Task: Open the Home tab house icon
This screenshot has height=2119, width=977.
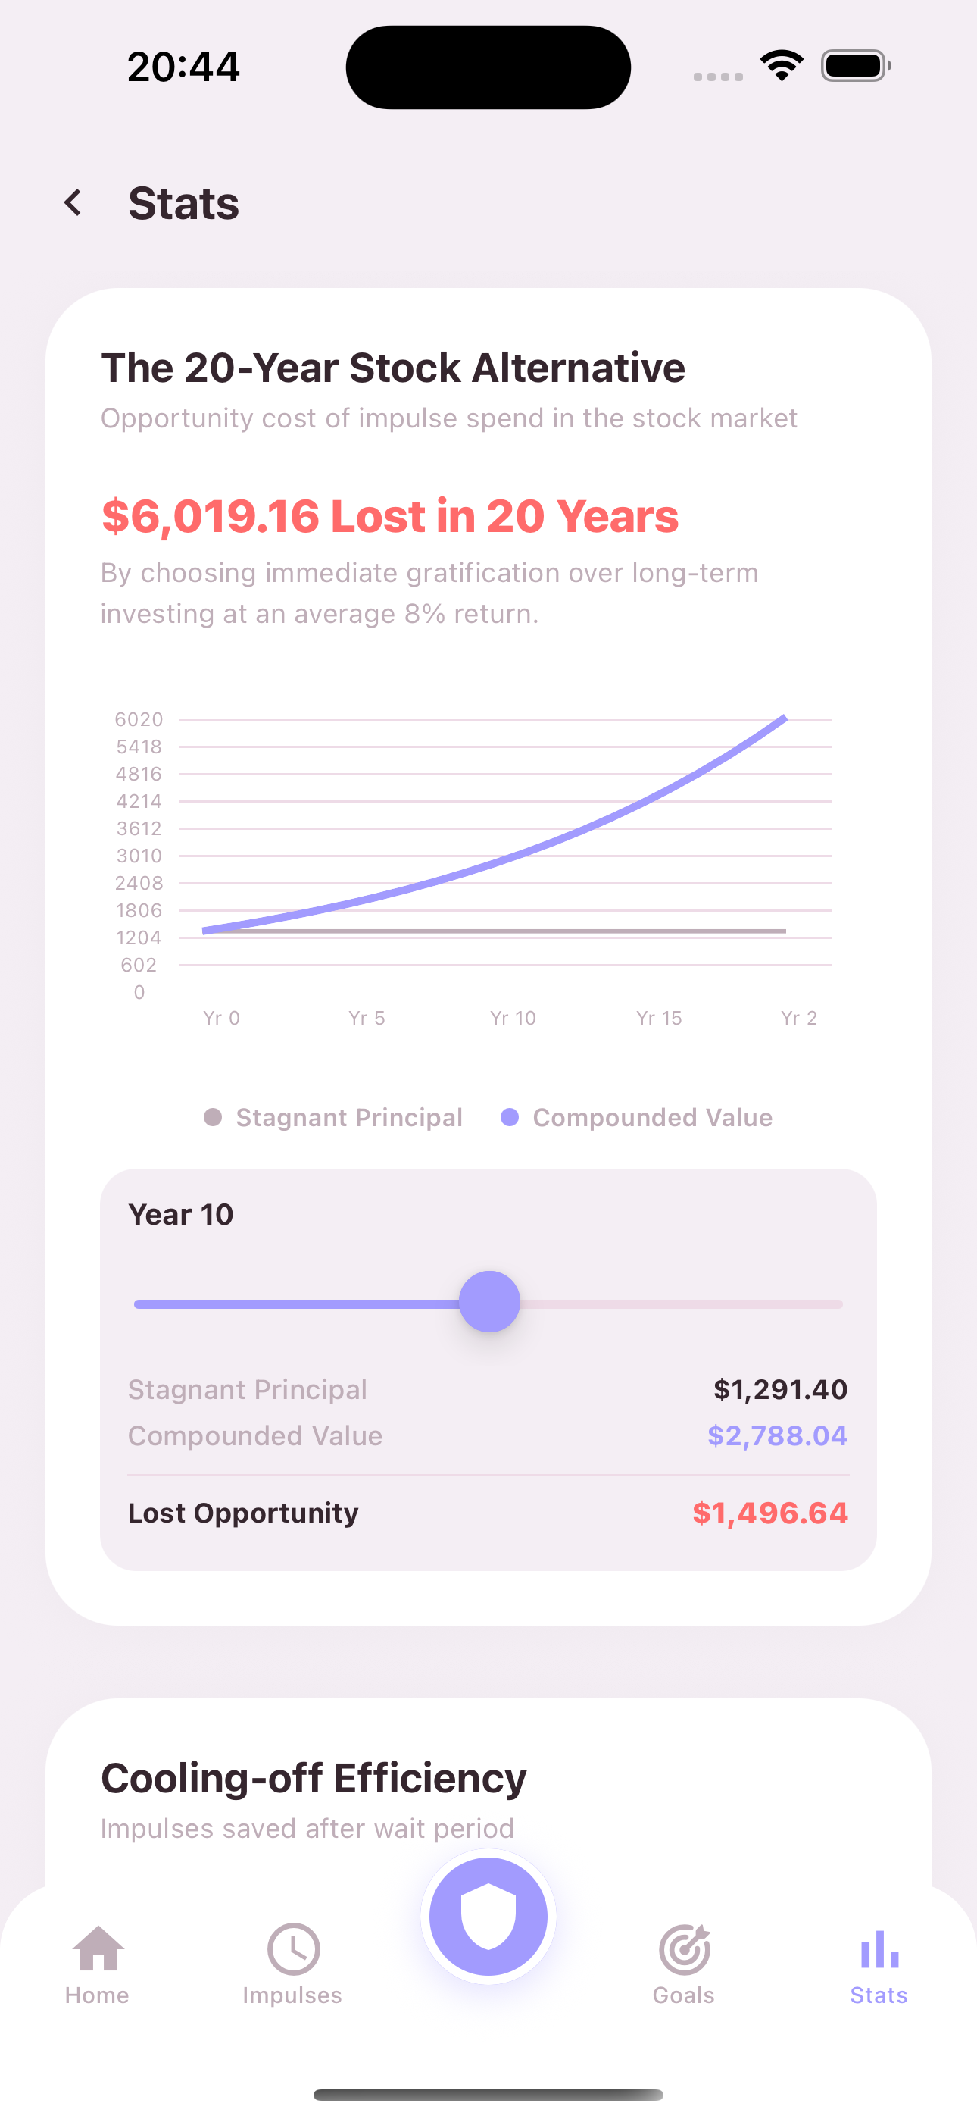Action: click(x=98, y=1948)
